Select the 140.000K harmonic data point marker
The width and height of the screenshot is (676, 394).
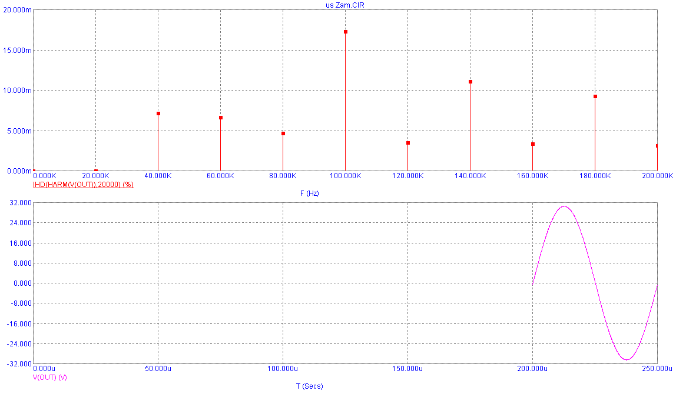470,82
